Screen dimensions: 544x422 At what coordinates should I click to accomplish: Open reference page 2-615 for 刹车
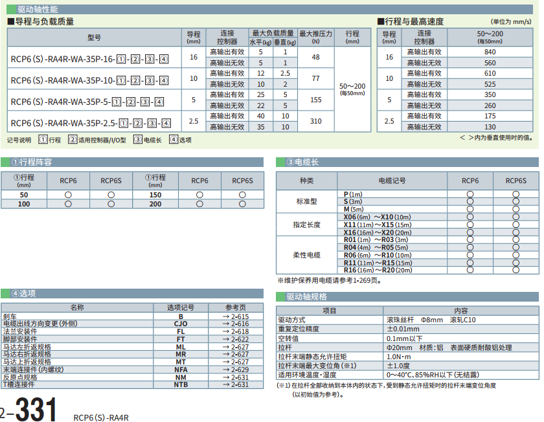pos(236,316)
